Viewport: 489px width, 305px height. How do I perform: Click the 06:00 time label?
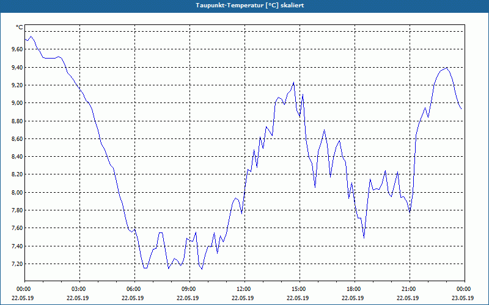click(x=134, y=289)
